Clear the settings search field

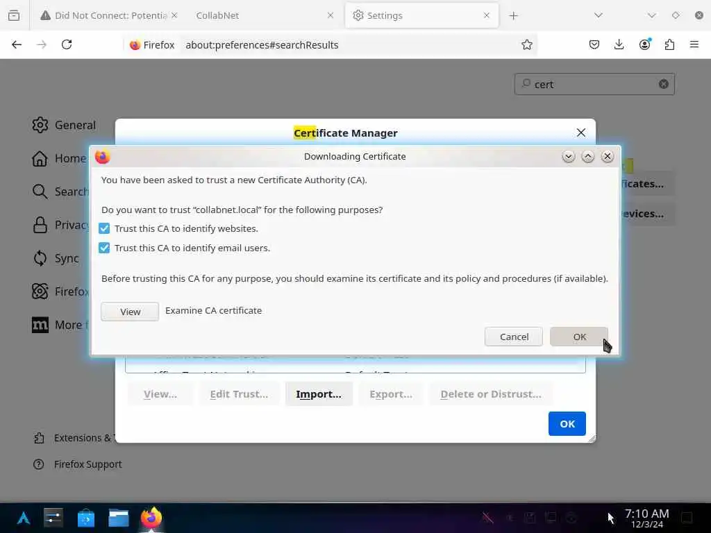point(663,84)
